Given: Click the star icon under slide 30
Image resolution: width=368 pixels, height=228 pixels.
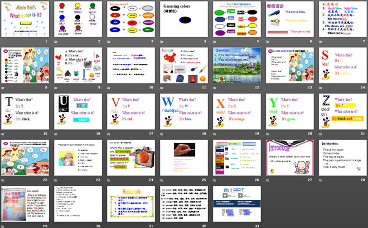Looking at the screenshot, I should click(56, 226).
